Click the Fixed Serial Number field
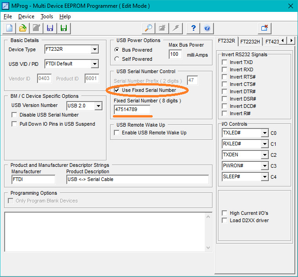The height and width of the screenshot is (277, 298). (x=132, y=110)
